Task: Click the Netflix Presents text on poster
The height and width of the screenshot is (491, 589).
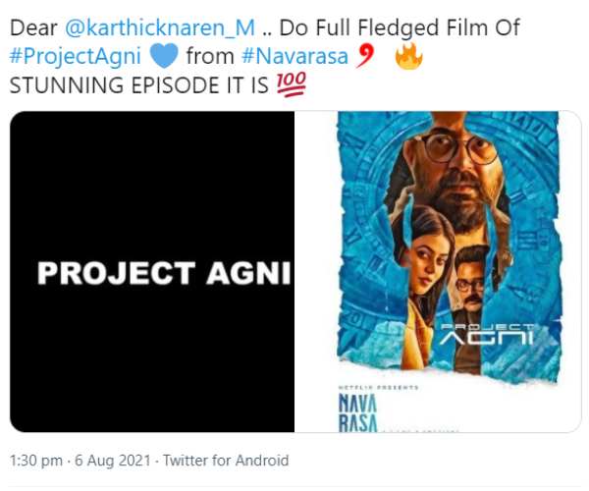Action: pyautogui.click(x=378, y=387)
